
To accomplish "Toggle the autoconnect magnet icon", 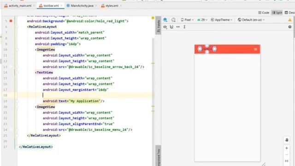I will [x=171, y=27].
